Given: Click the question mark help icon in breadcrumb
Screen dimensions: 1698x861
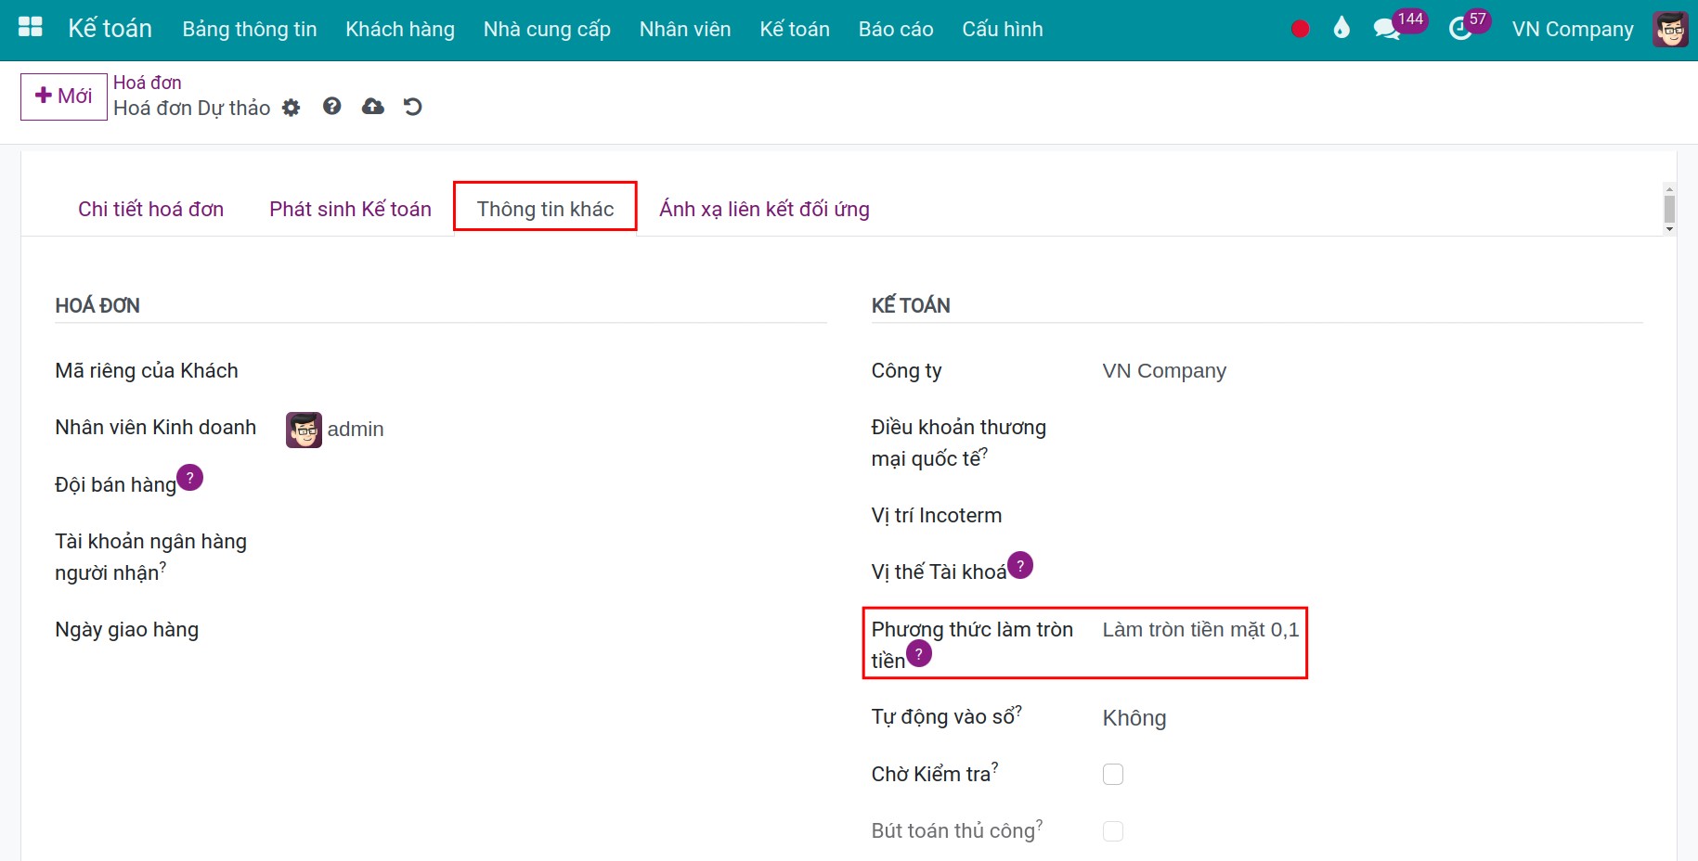Looking at the screenshot, I should pos(331,107).
